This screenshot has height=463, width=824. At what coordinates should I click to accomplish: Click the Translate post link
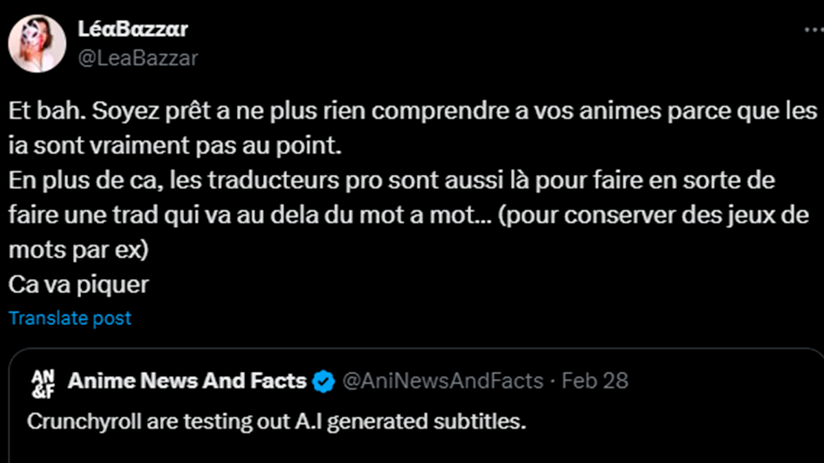tap(70, 318)
